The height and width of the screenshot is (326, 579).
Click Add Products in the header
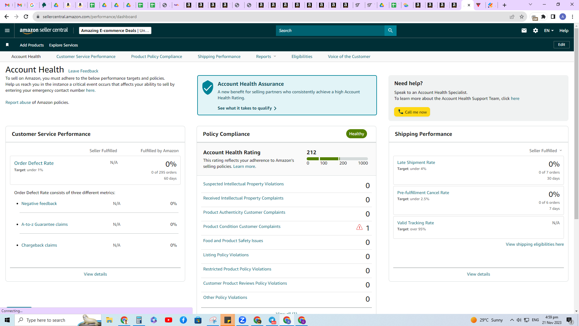32,45
